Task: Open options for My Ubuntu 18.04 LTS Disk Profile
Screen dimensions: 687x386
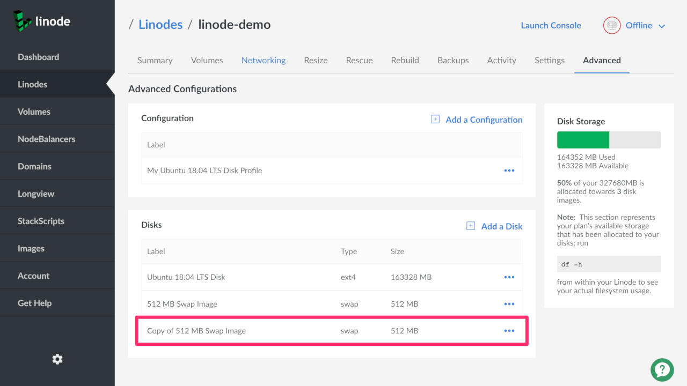Action: pyautogui.click(x=509, y=170)
